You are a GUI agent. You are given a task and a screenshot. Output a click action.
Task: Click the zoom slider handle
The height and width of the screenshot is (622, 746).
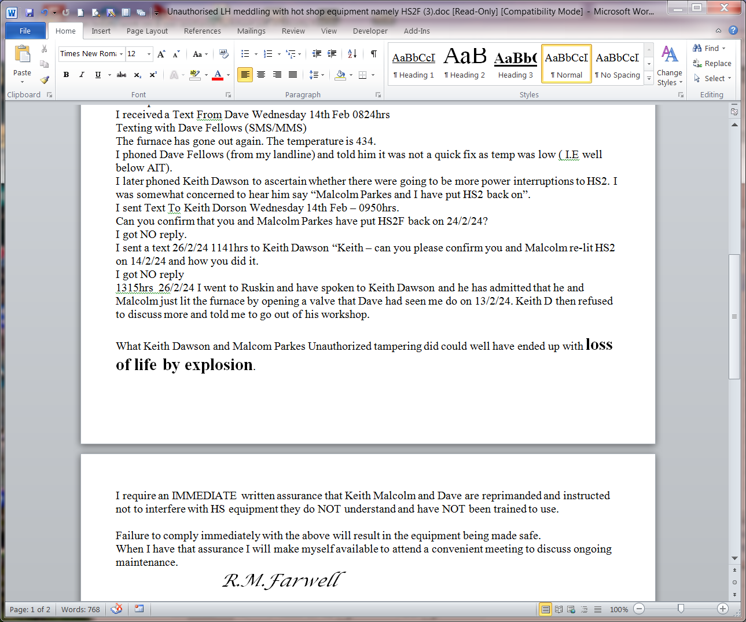tap(681, 609)
